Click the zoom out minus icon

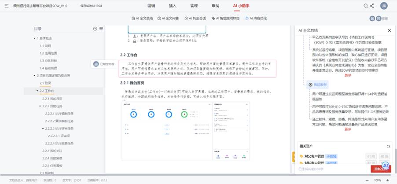[x=366, y=180]
